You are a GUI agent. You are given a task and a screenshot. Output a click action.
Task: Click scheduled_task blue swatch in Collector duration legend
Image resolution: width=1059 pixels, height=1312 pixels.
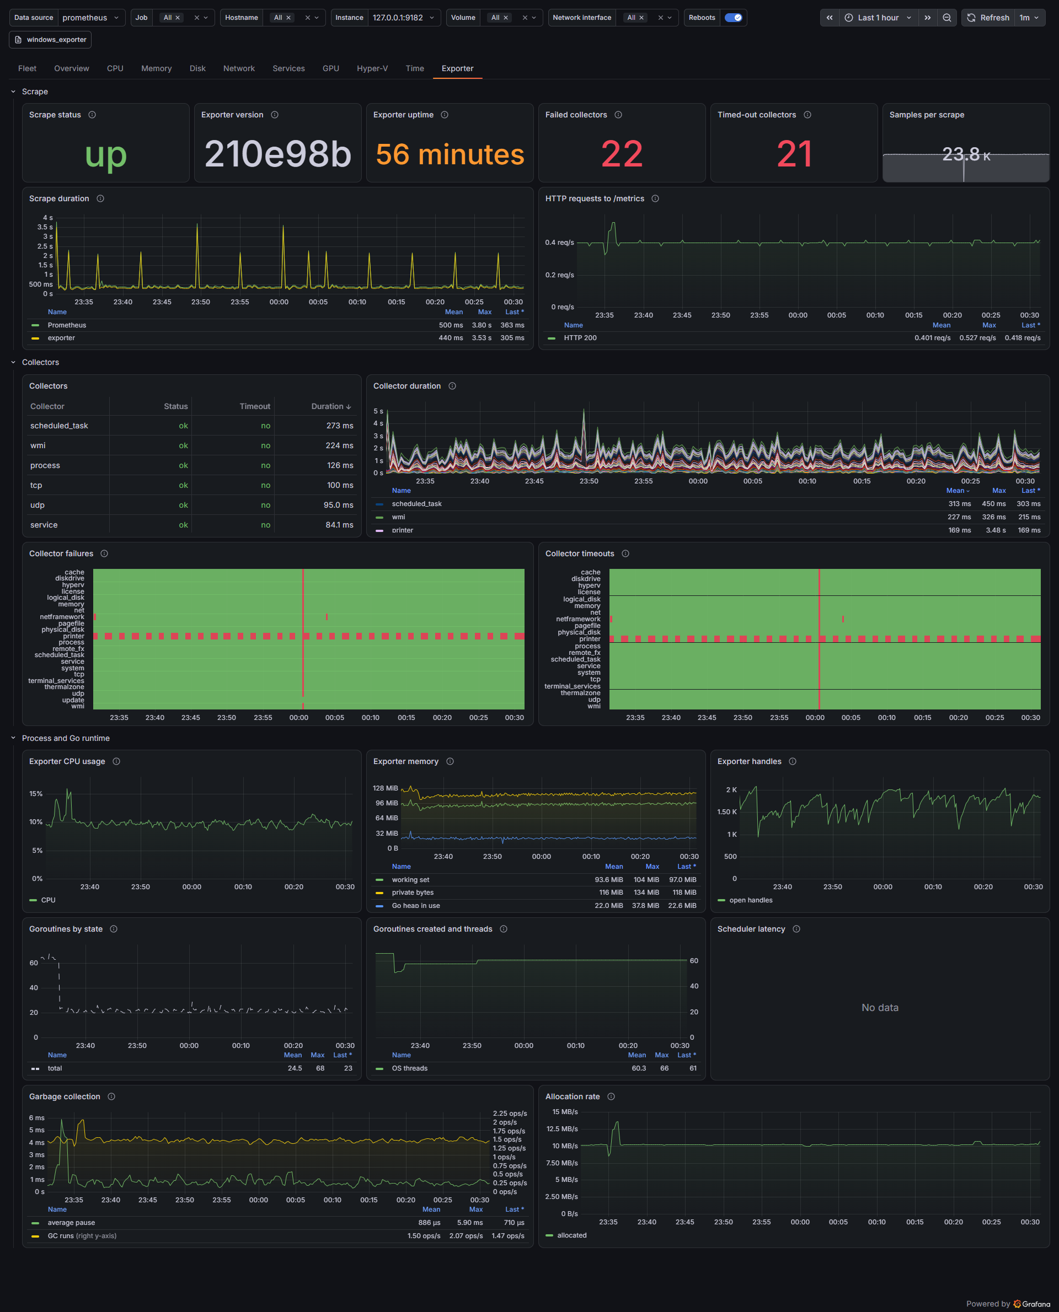tap(379, 504)
